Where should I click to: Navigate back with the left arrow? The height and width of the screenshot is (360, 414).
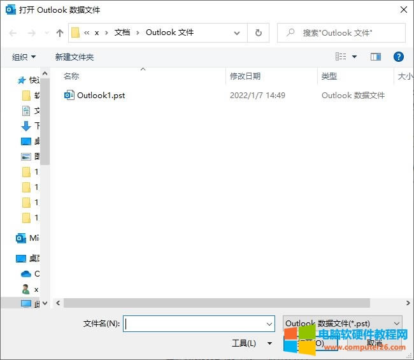[x=13, y=33]
